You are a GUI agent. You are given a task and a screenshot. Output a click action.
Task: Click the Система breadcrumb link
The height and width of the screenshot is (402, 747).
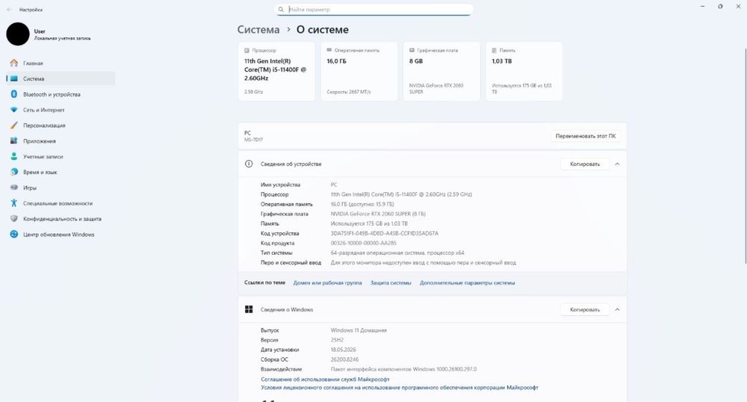258,30
